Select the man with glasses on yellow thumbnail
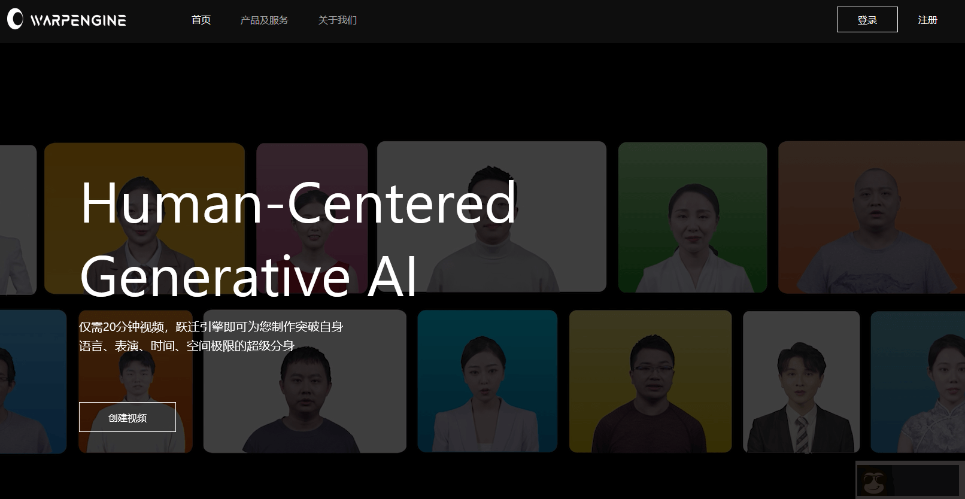Viewport: 965px width, 499px height. [x=650, y=381]
